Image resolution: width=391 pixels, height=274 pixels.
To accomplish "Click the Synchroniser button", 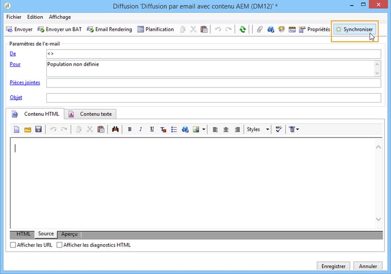I will 355,29.
